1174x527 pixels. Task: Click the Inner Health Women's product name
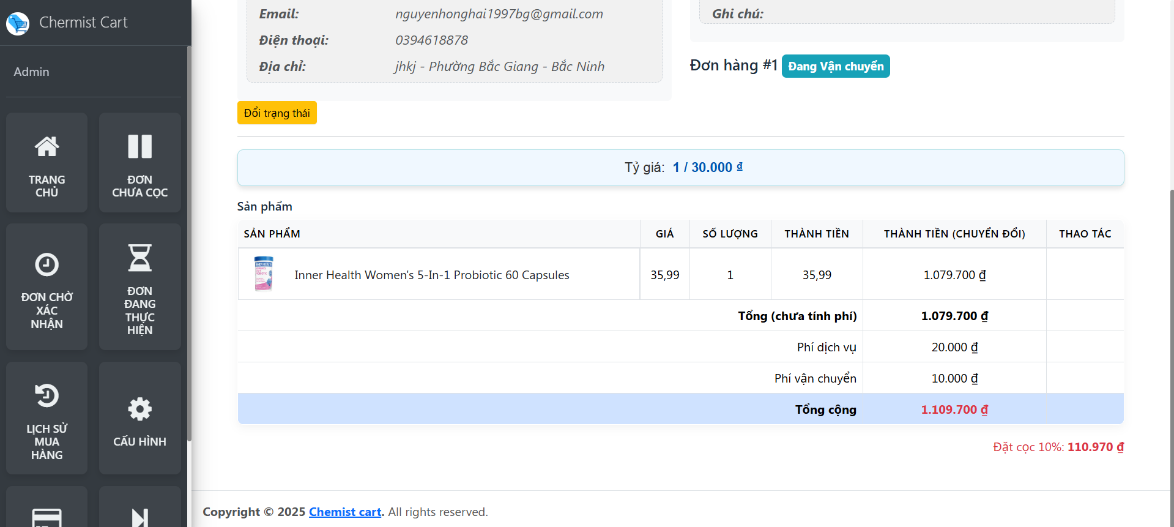pos(431,275)
